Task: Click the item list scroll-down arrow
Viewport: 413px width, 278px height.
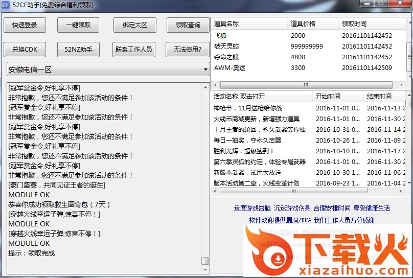Action: 409,77
